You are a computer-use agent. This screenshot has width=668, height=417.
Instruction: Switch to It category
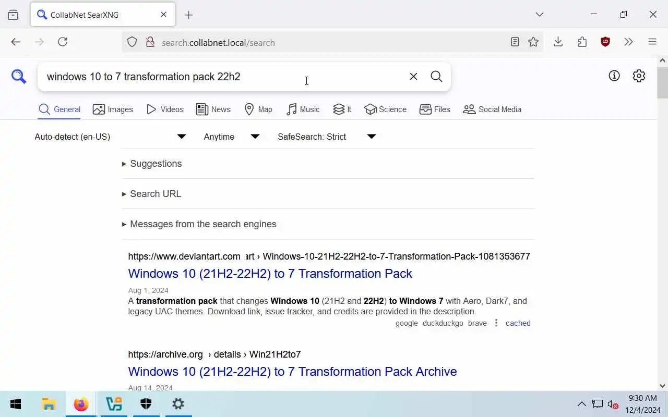[342, 109]
